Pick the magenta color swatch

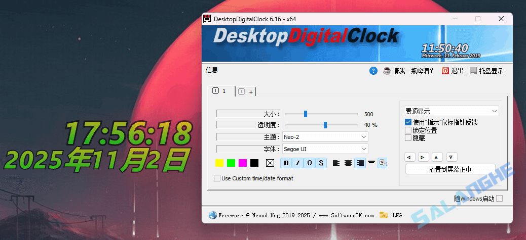(243, 163)
